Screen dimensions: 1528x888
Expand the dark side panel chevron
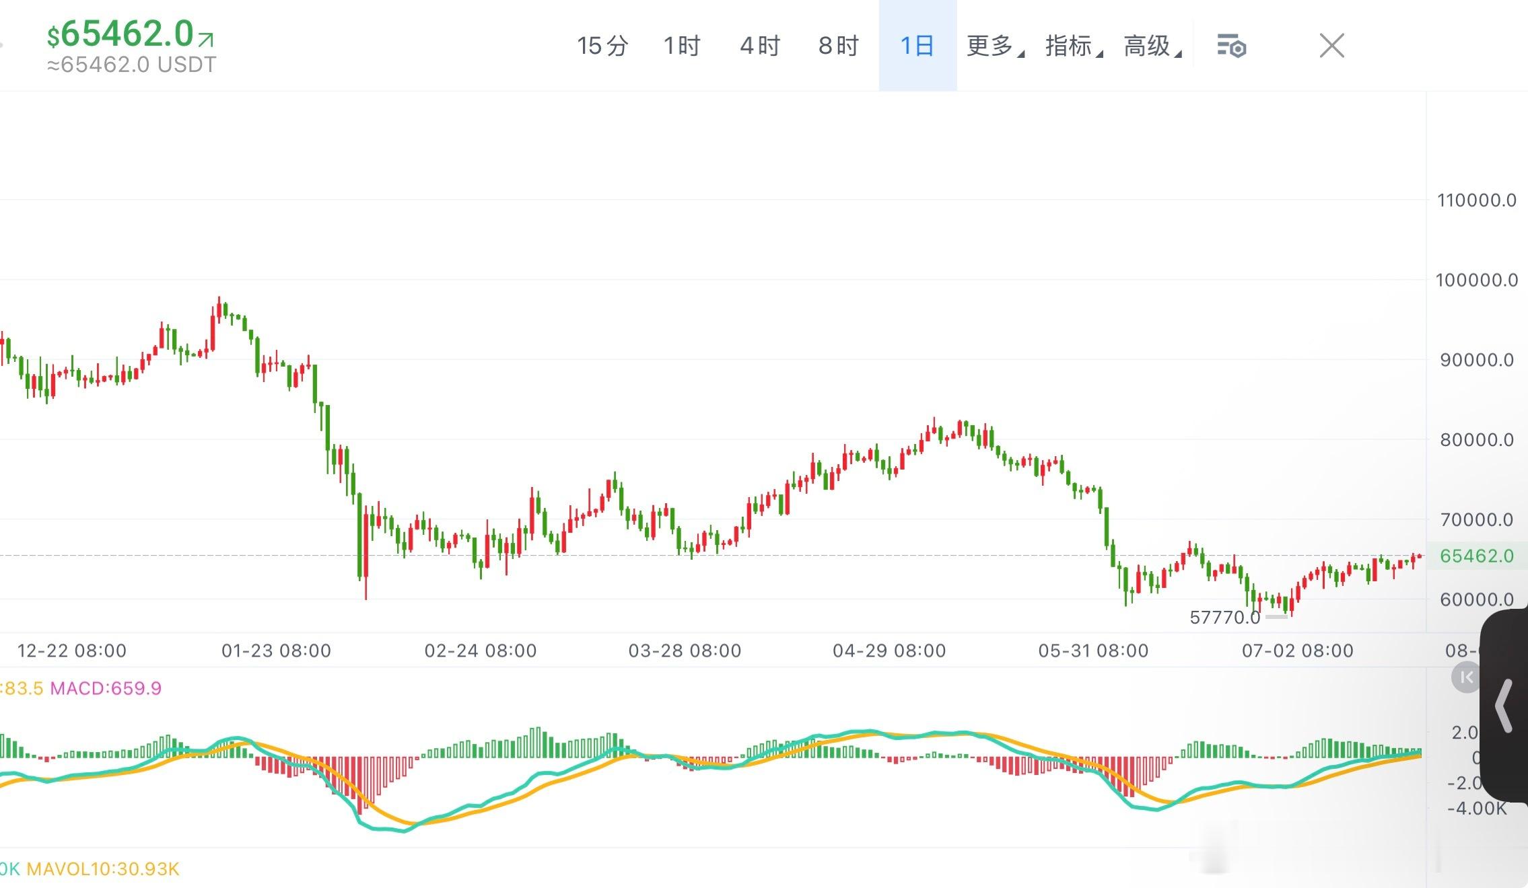tap(1504, 706)
